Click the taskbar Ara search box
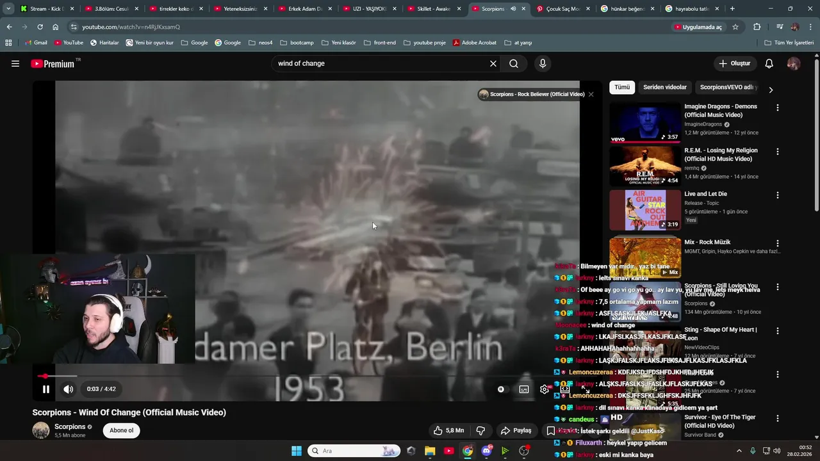Viewport: 820px width, 461px height. point(354,451)
